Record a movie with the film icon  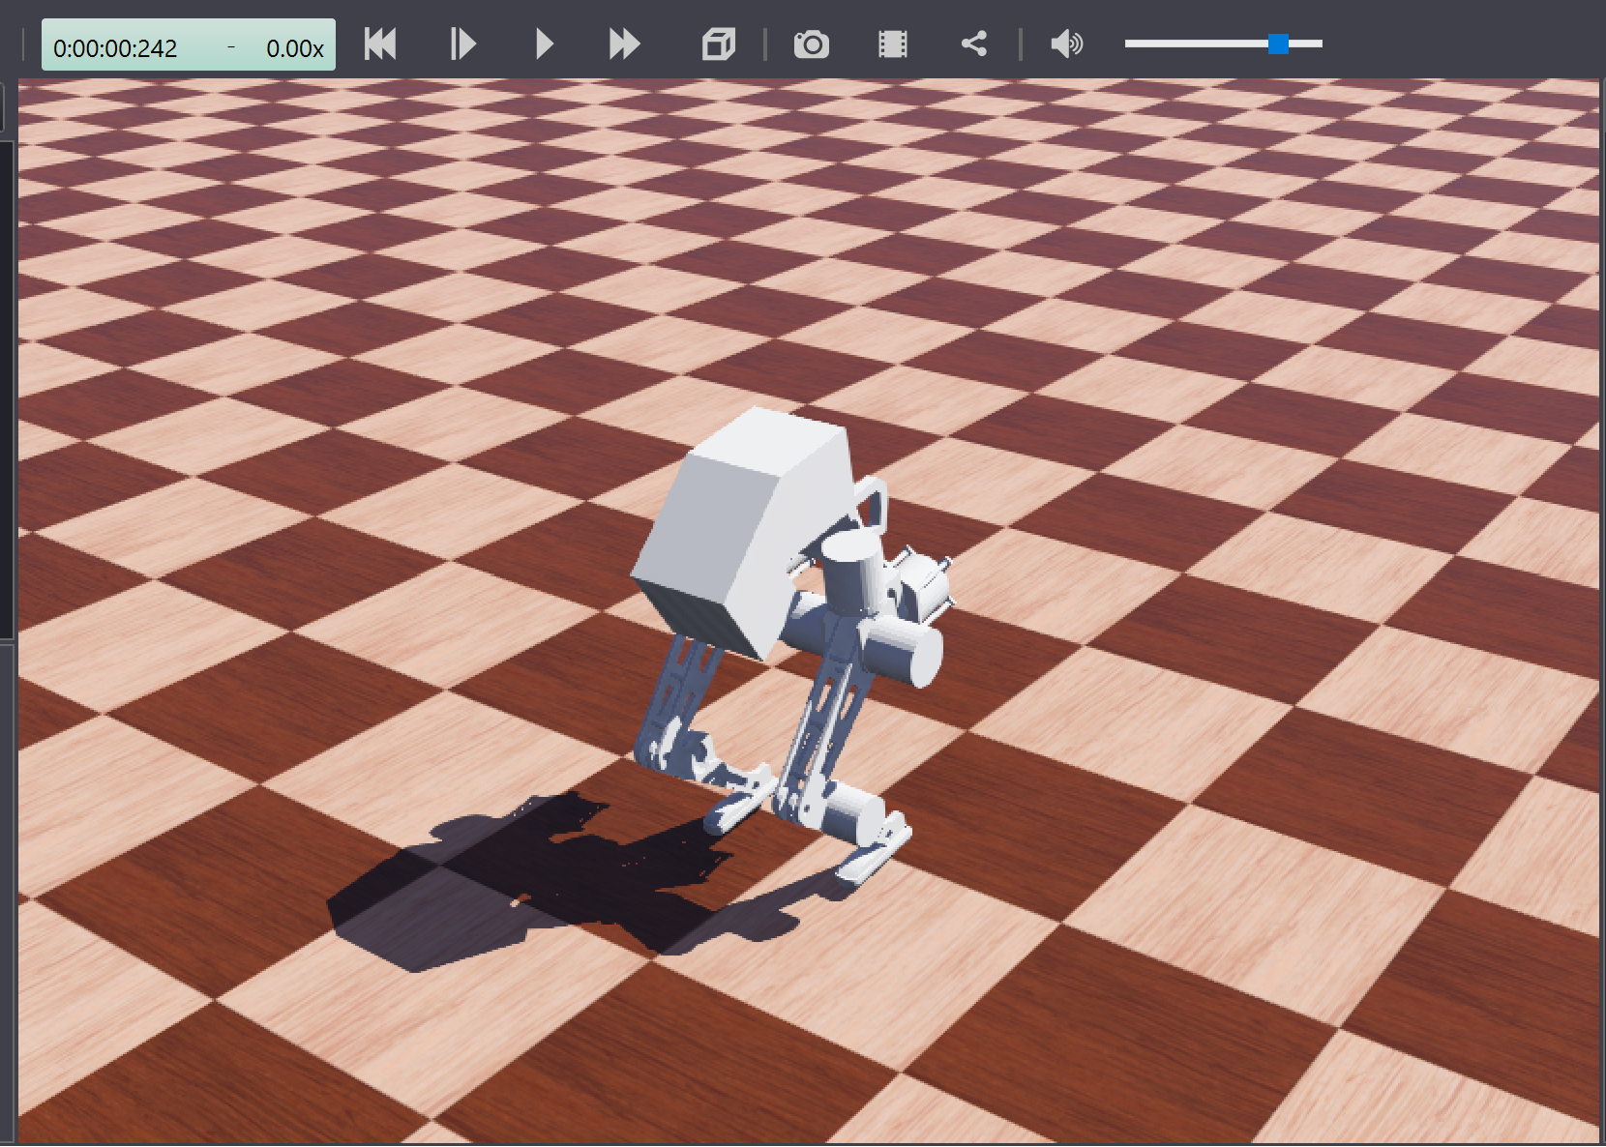point(893,44)
